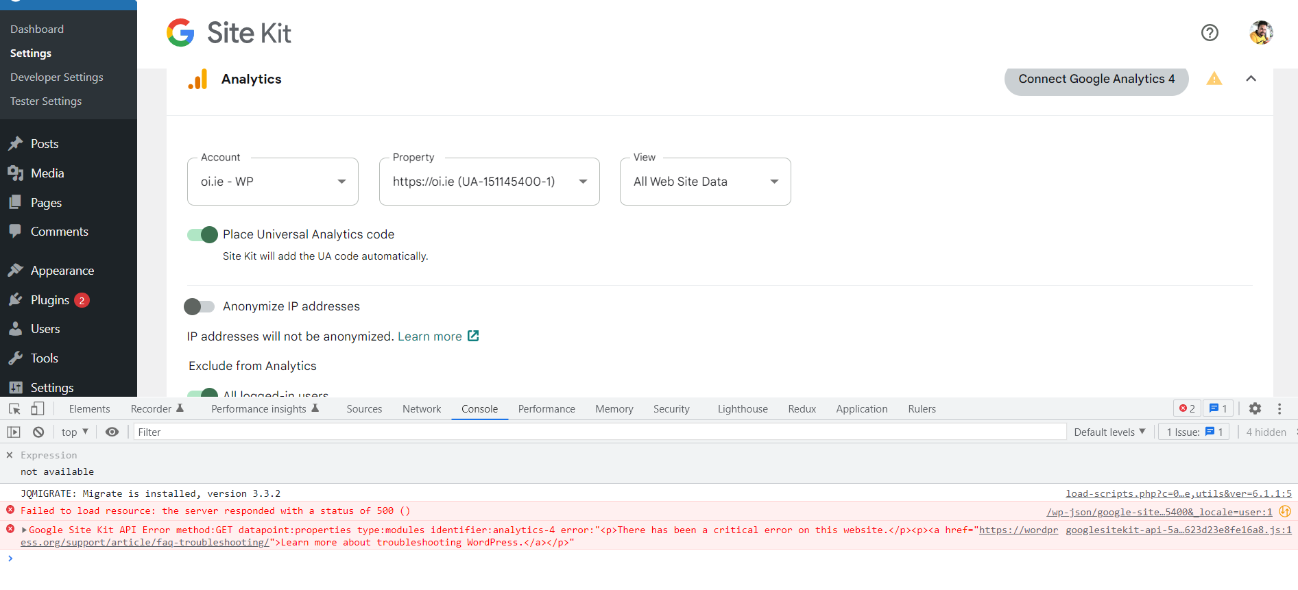Show the console sidebar icon
This screenshot has width=1298, height=590.
click(x=14, y=432)
